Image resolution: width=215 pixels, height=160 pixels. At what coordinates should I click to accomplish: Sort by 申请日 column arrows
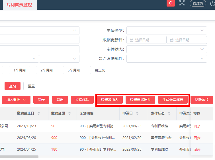click(x=137, y=113)
